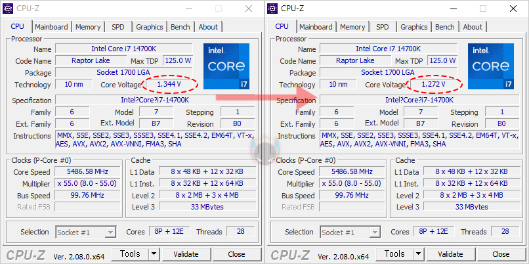Select the Bench tab in right CPU-Z window
The image size is (529, 264).
tap(444, 27)
